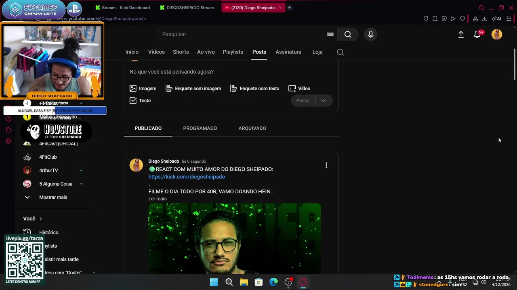Screen dimensions: 517x290
Task: Switch to DIEGOSHEIPADO Stream browser tab
Action: click(187, 8)
